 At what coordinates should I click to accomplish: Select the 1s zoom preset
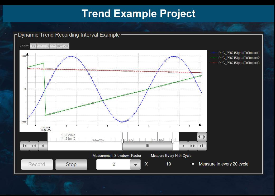33,46
